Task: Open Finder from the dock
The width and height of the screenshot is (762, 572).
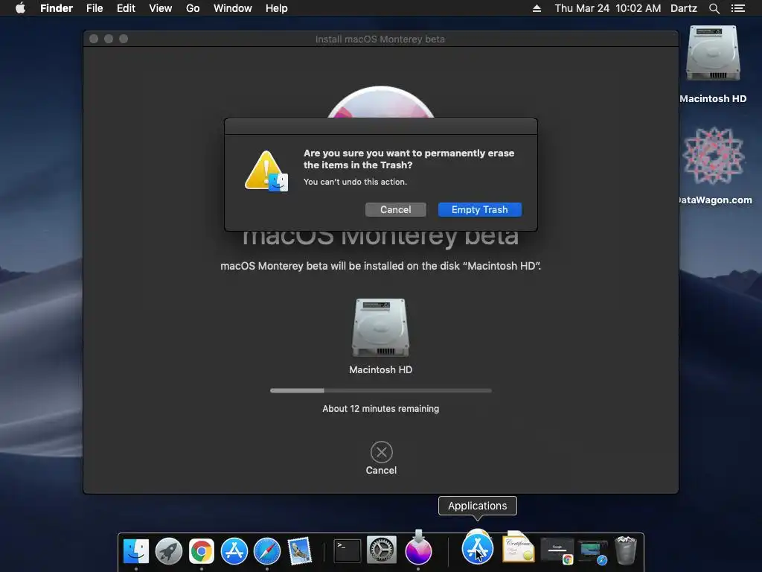Action: tap(136, 550)
